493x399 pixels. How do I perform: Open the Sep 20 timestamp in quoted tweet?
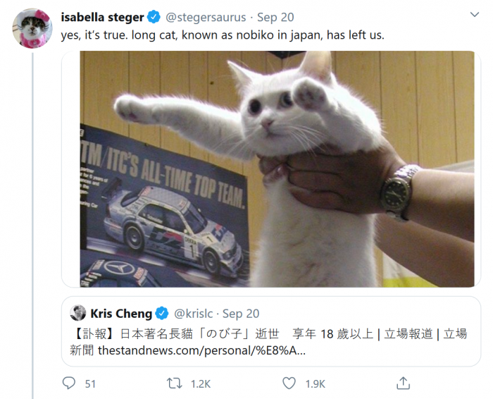(x=241, y=314)
